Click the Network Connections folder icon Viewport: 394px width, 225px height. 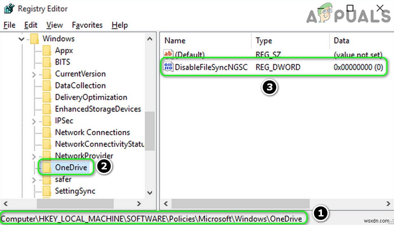coord(47,132)
